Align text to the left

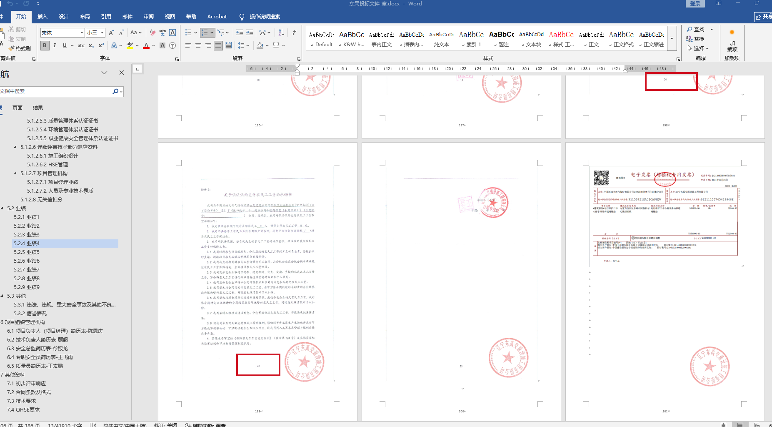pyautogui.click(x=188, y=45)
